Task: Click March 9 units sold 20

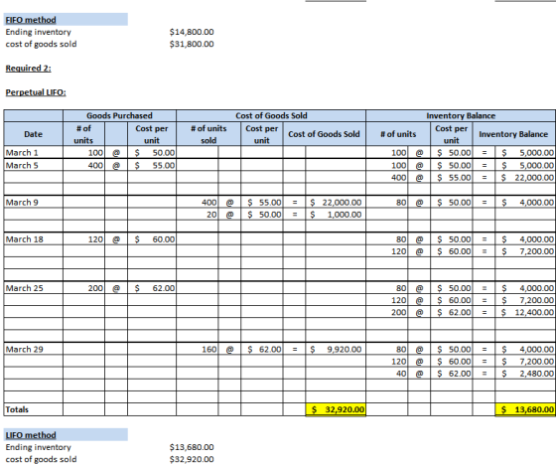Action: point(198,215)
